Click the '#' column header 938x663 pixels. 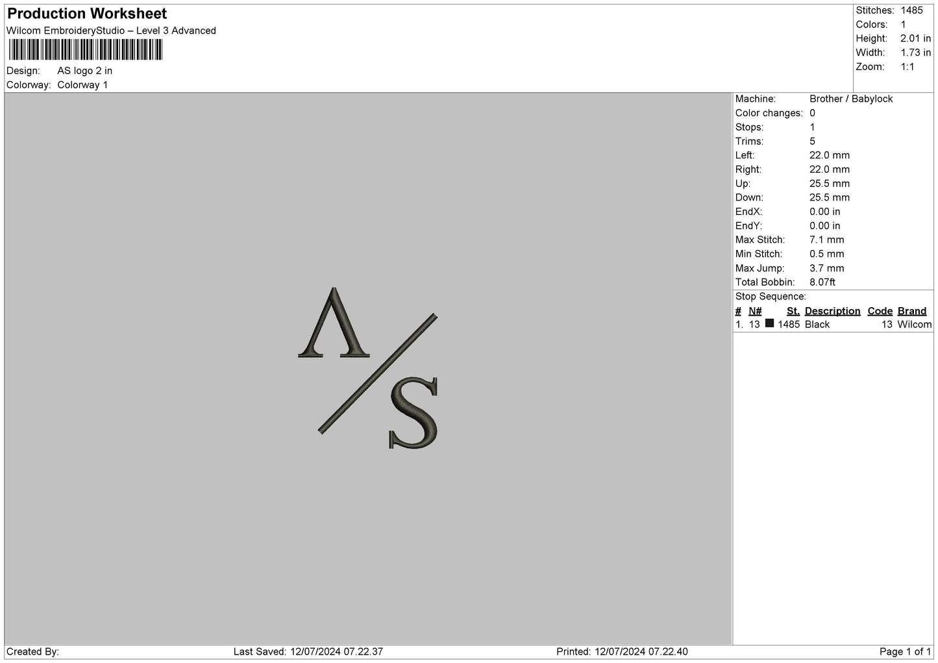[x=738, y=311]
